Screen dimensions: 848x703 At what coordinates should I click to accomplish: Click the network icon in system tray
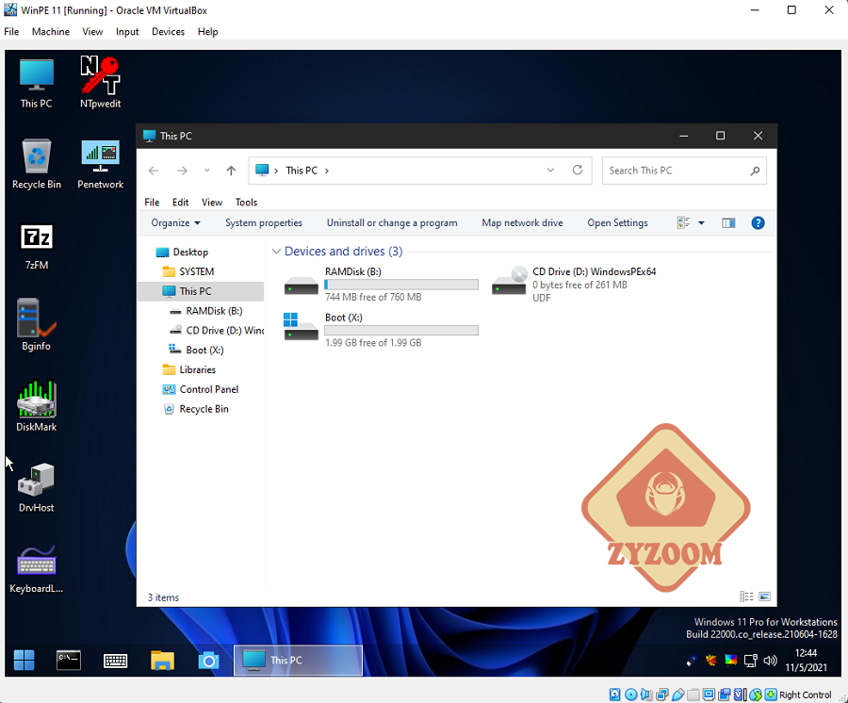[751, 661]
